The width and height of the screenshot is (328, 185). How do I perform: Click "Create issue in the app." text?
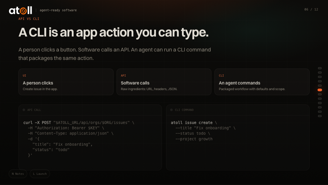(x=40, y=89)
